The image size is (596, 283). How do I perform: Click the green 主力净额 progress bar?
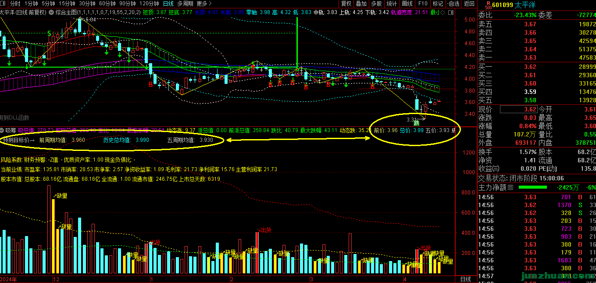tap(532, 187)
